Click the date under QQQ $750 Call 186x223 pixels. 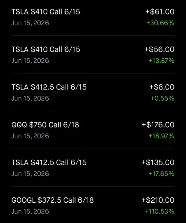pos(30,136)
